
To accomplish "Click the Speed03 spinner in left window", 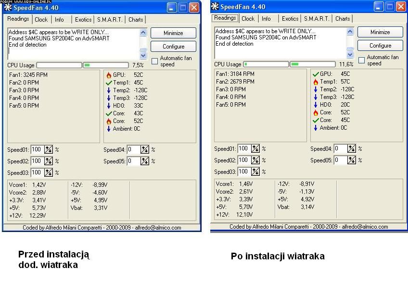I will 49,172.
